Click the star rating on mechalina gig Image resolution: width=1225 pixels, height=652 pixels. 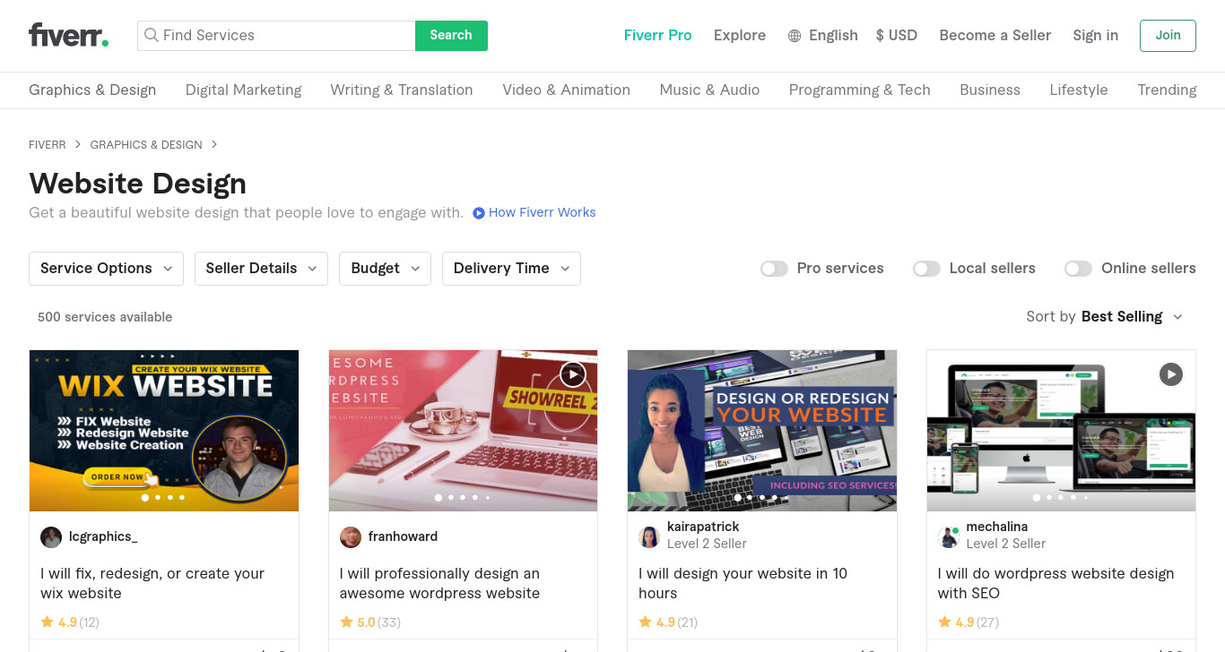click(x=969, y=622)
